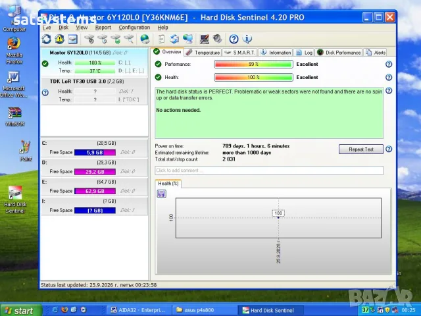Click WinRAR desktop icon

(14, 117)
